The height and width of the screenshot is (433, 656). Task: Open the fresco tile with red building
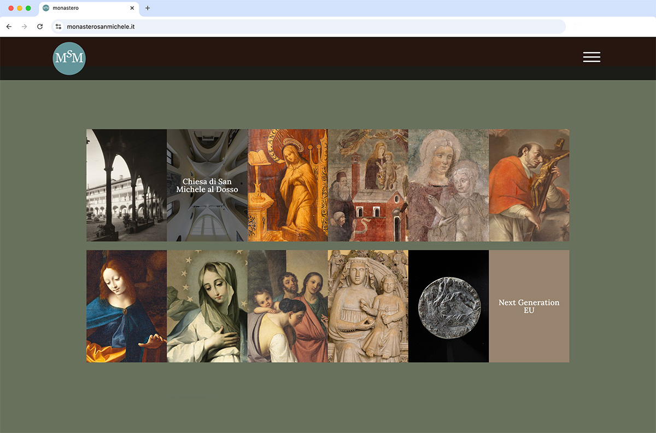pos(368,185)
